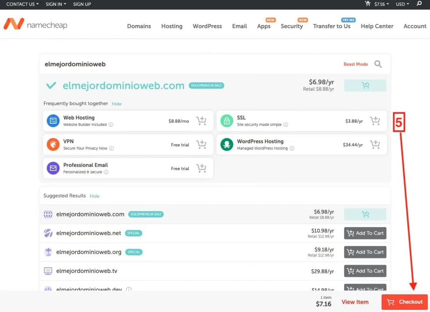
Task: Show info for Managed WordPress Hosting
Action: point(292,148)
